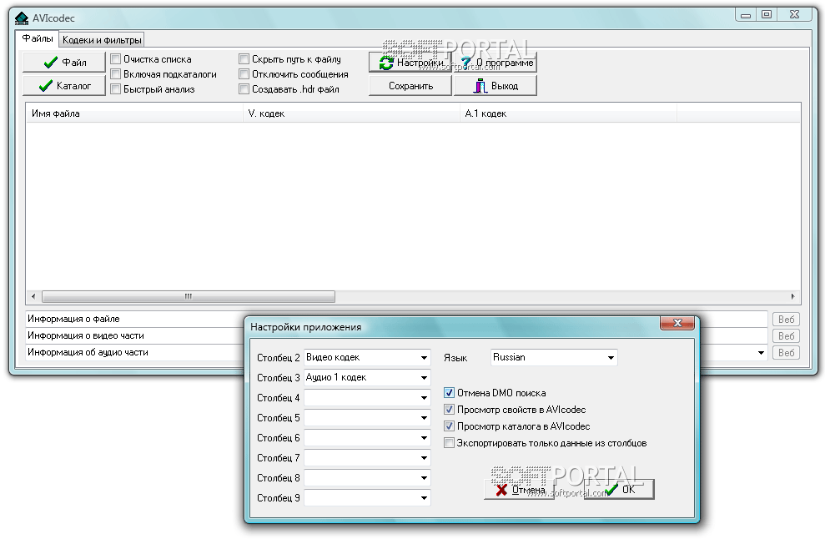Click the Информация о файле field
Screen dimensions: 825x539
pyautogui.click(x=397, y=319)
